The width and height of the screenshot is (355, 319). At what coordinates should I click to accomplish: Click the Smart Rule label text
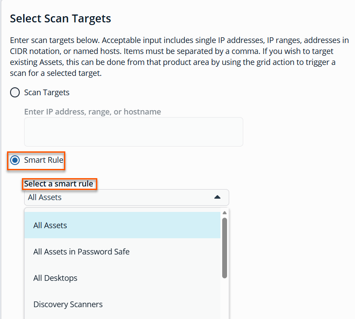pos(44,160)
